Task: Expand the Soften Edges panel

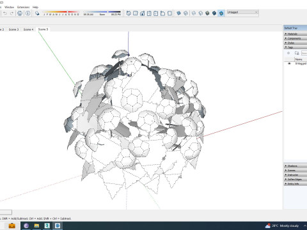Action: coord(295,179)
